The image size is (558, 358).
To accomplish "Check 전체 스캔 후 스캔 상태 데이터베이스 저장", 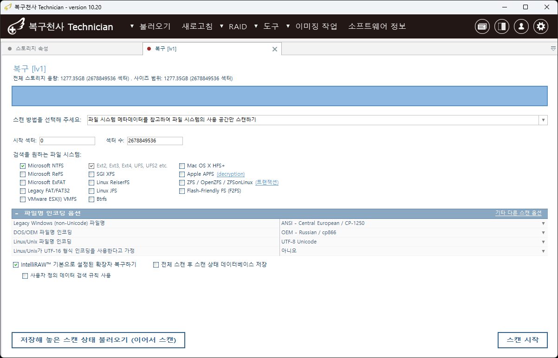I will pos(156,265).
